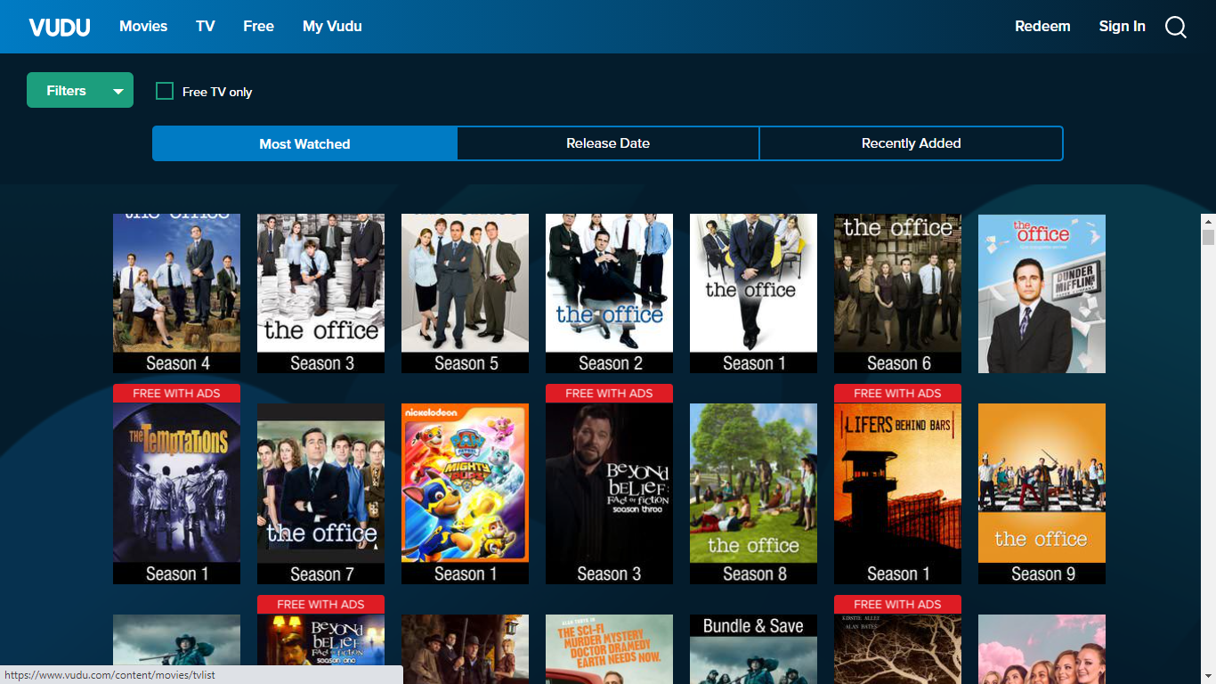Open The Office Season 2 poster
The image size is (1216, 684).
click(x=609, y=293)
